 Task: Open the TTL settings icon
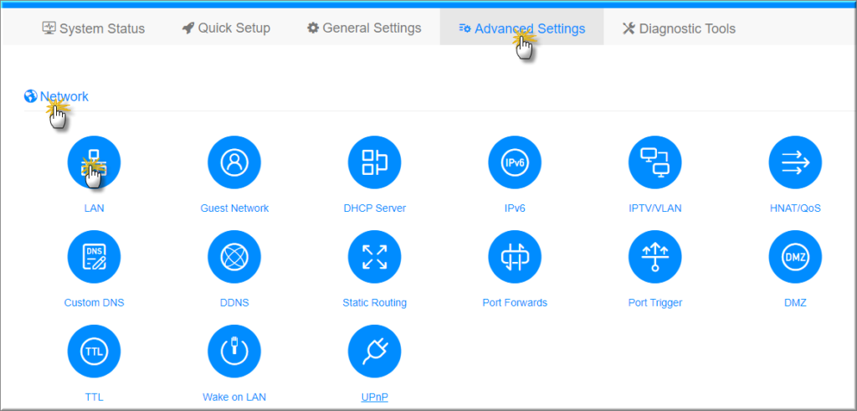pos(94,352)
